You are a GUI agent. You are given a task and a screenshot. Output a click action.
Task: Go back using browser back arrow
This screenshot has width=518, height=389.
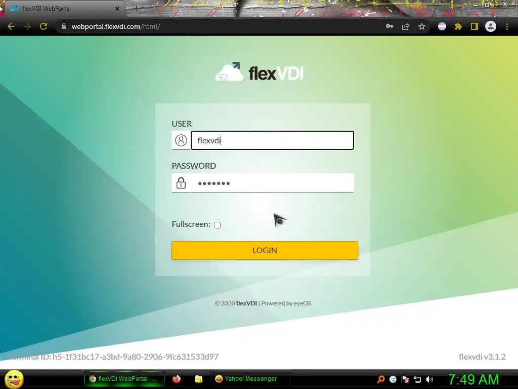pyautogui.click(x=11, y=26)
